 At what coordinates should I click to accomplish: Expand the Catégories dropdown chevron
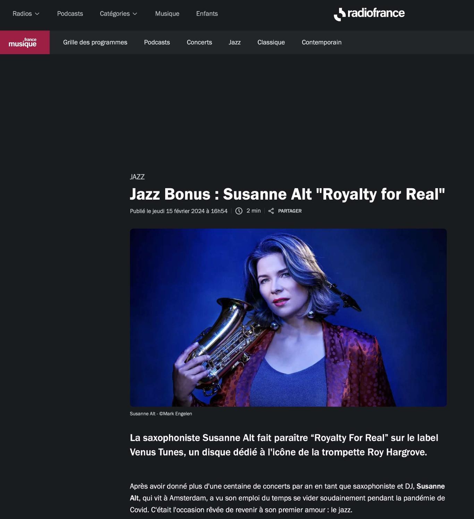[135, 14]
